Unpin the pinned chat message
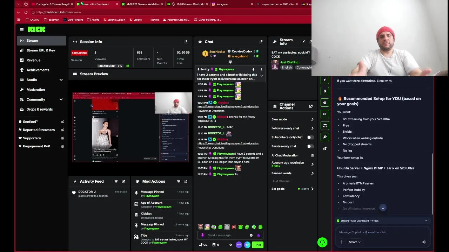The height and width of the screenshot is (252, 449). click(253, 69)
